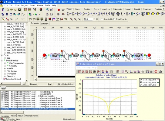The image size is (165, 121).
Task: Open the Coaxial element palette tab
Action: (x=137, y=9)
